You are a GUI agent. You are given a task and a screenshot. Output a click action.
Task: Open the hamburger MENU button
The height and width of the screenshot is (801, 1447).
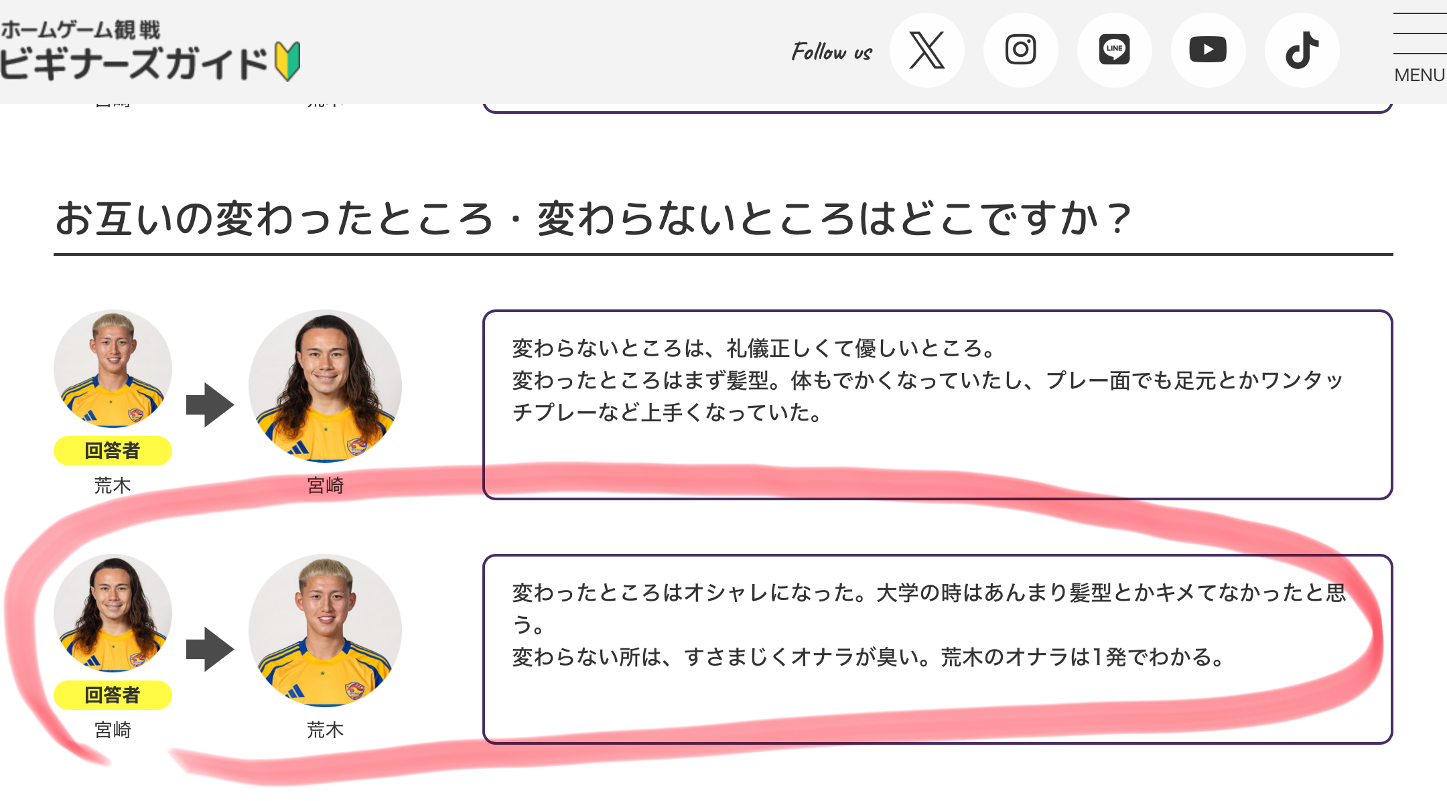click(x=1420, y=48)
